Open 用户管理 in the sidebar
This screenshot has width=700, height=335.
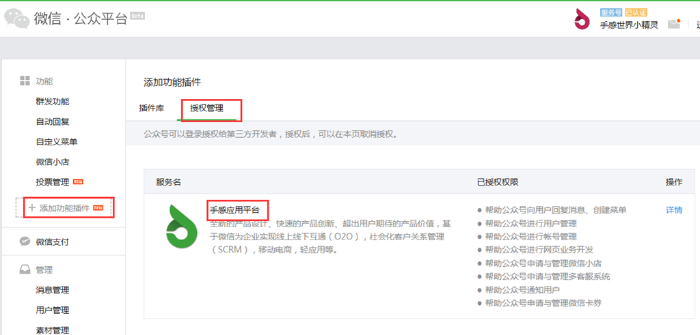pyautogui.click(x=53, y=310)
